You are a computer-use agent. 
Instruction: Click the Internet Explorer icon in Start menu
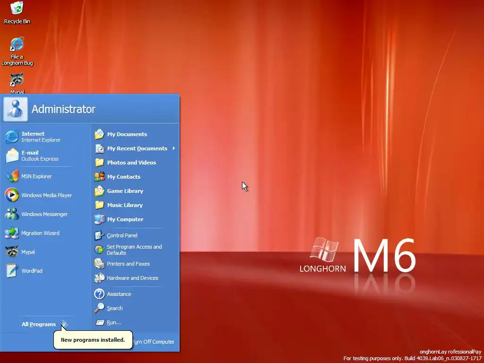click(12, 137)
